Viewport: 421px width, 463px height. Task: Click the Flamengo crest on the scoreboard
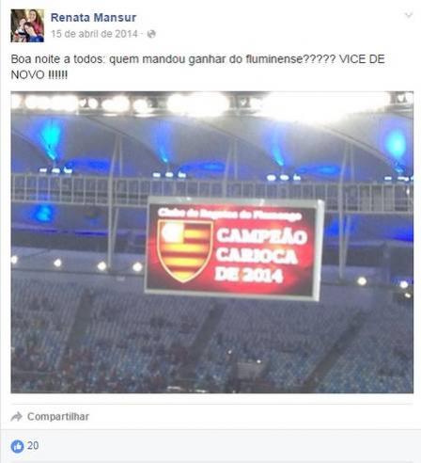184,250
